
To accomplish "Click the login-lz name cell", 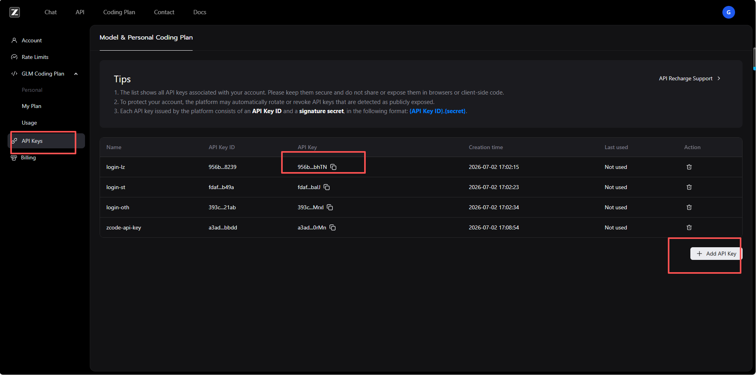I will coord(115,167).
